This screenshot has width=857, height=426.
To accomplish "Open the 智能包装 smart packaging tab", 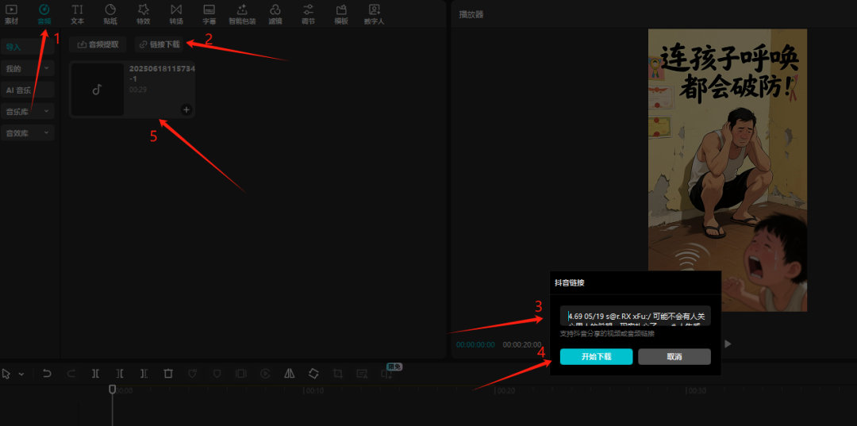I will [242, 14].
